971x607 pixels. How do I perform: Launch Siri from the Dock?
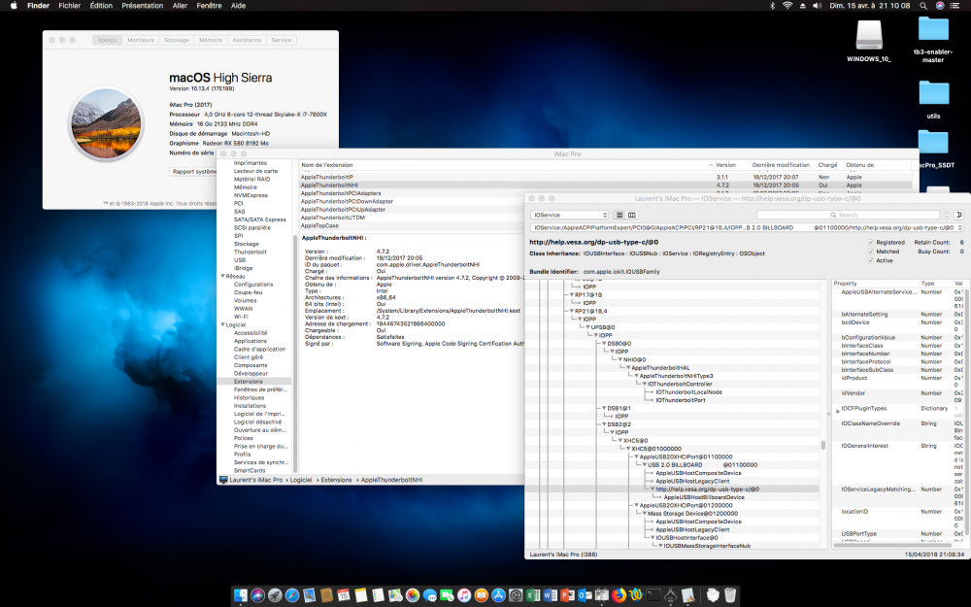point(257,596)
